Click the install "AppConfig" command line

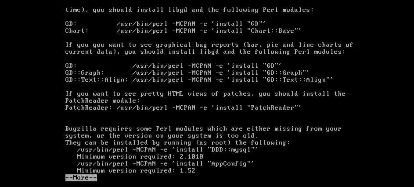tap(165, 164)
